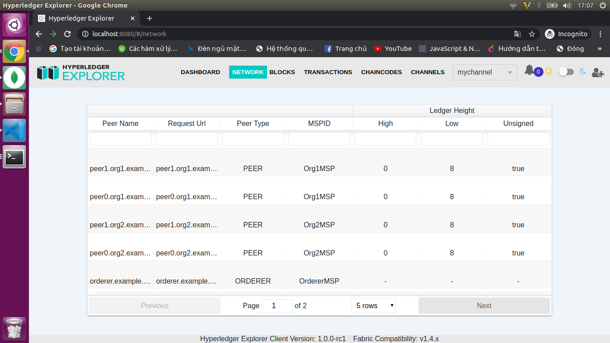Click the moon dark-mode icon
Viewport: 610px width, 343px height.
pyautogui.click(x=583, y=71)
